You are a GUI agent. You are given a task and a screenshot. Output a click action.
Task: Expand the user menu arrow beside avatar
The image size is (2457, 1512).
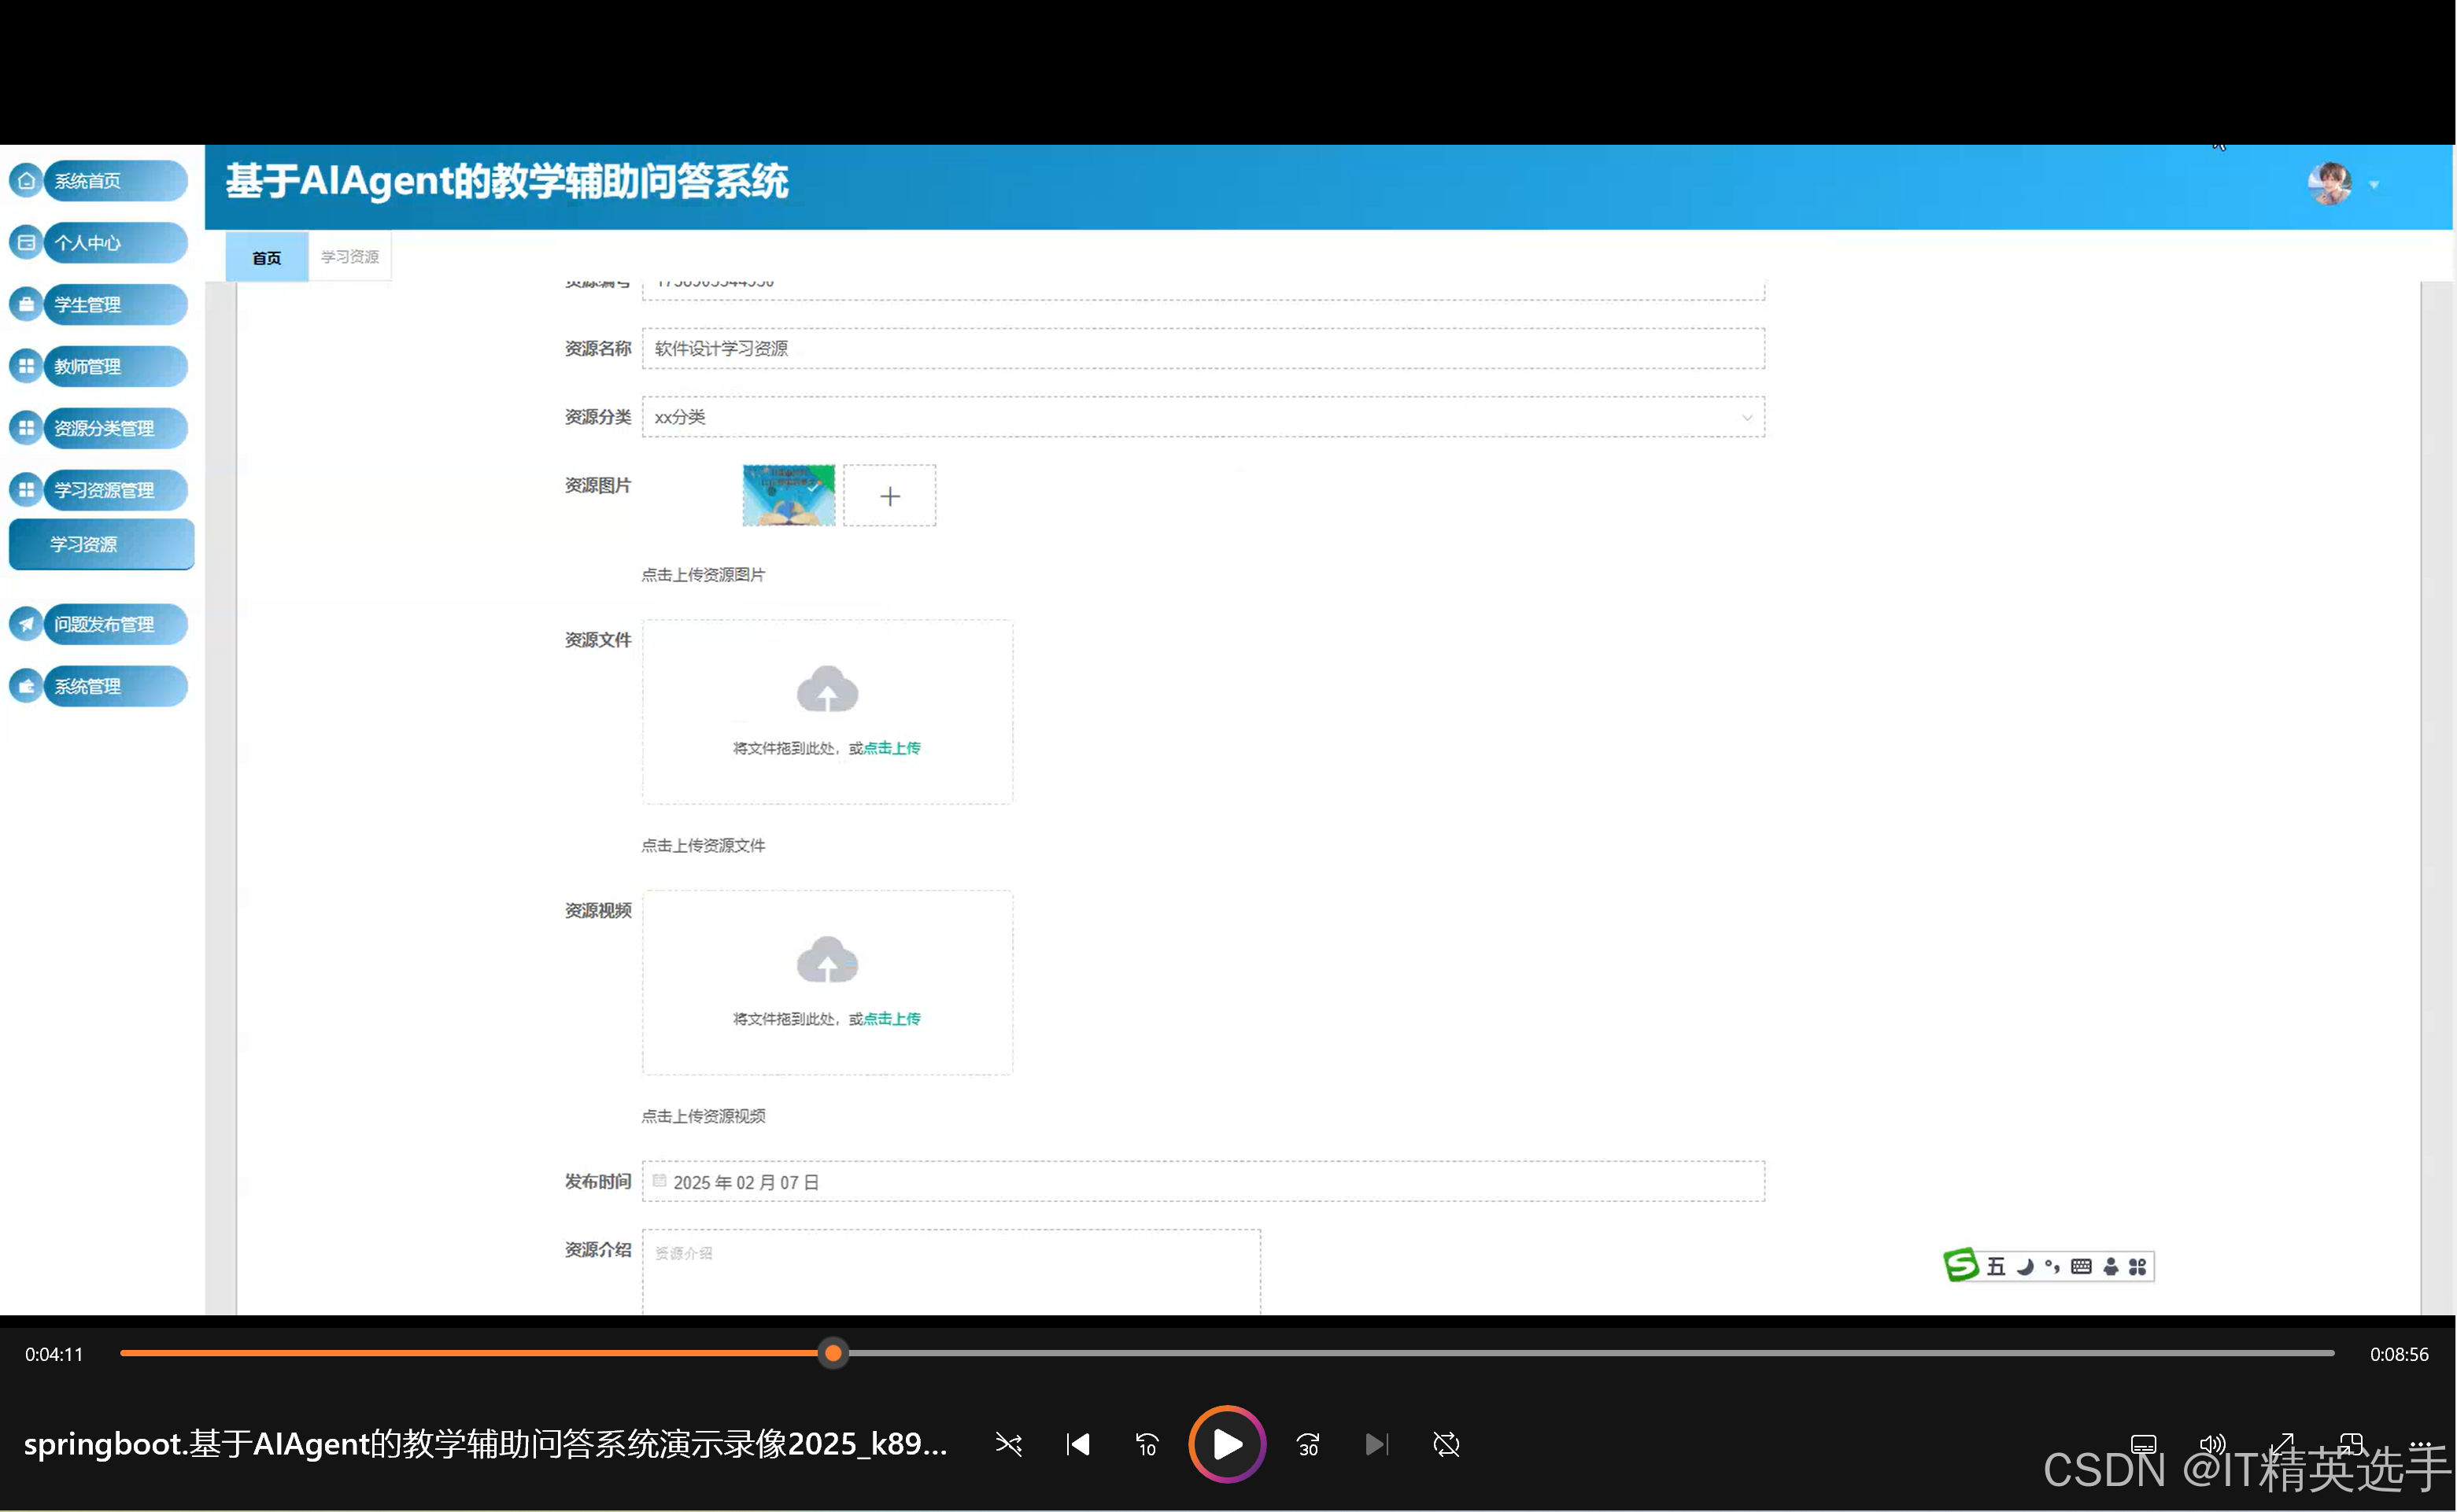[2374, 185]
